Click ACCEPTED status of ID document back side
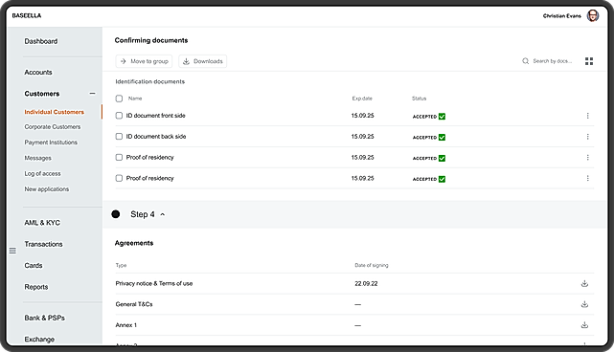 (429, 138)
